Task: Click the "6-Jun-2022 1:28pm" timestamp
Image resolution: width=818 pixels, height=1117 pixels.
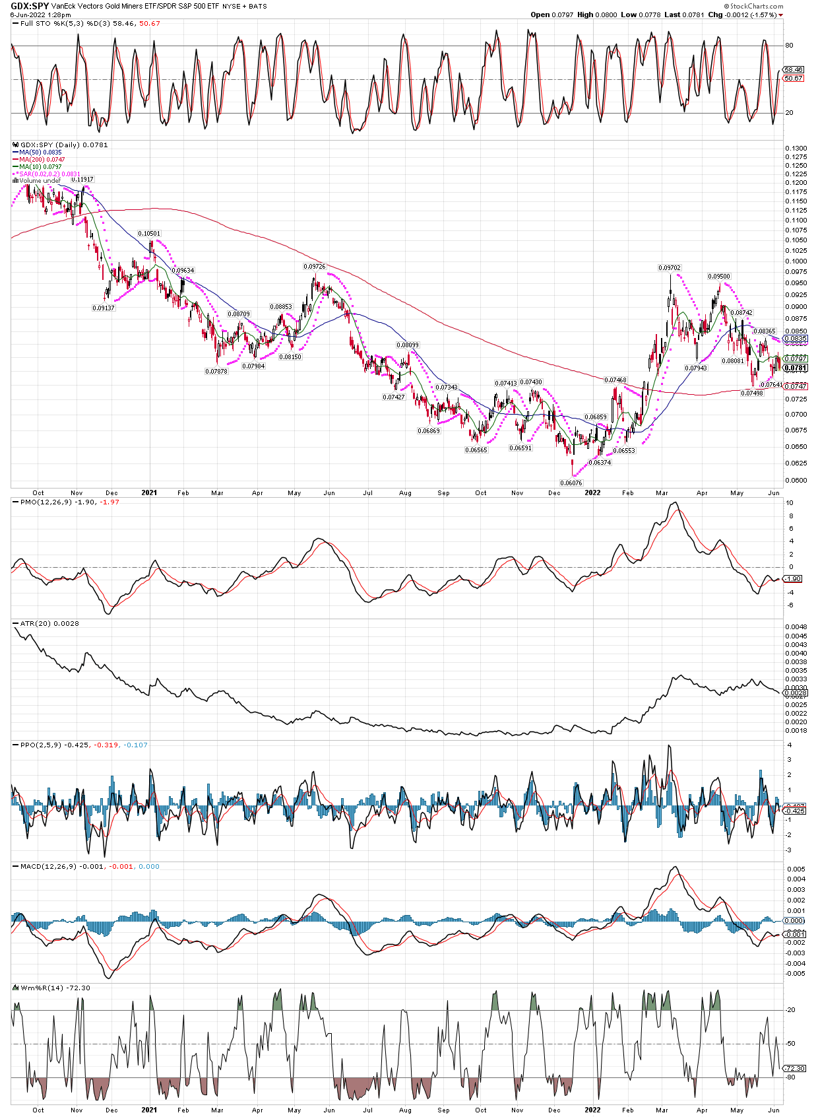Action: pyautogui.click(x=41, y=15)
